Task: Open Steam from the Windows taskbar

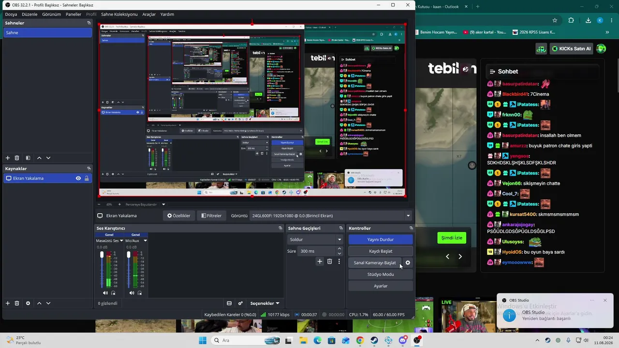Action: tap(374, 340)
